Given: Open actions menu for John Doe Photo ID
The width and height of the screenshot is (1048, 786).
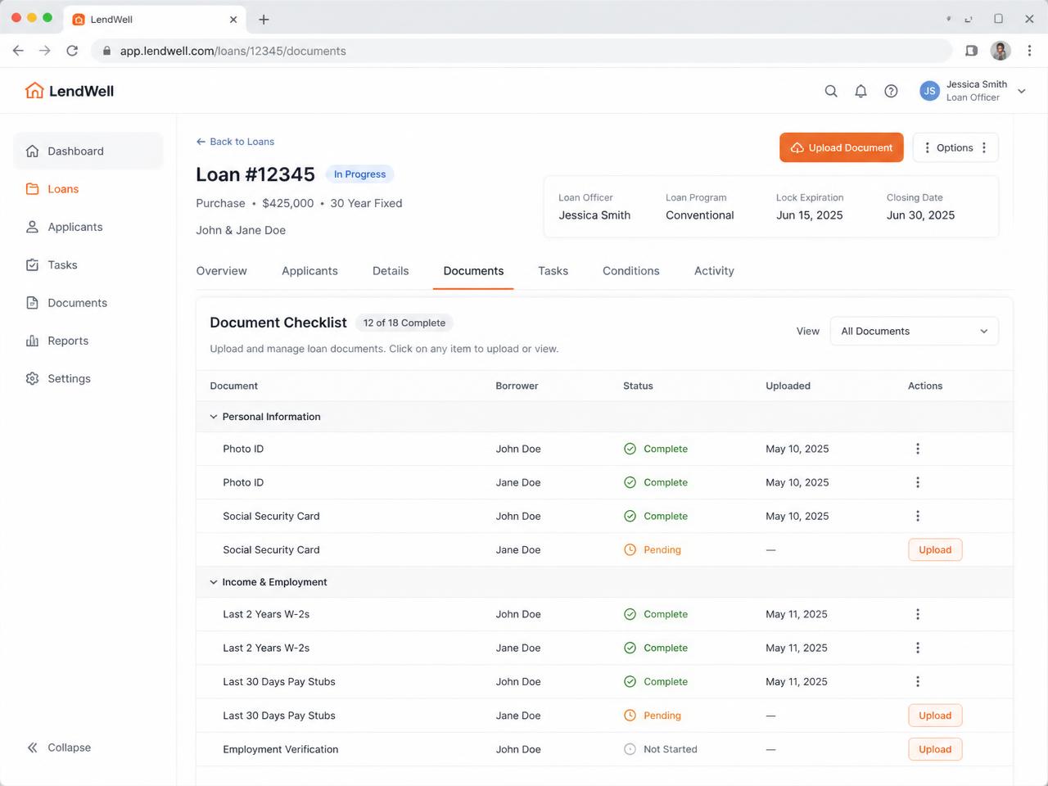Looking at the screenshot, I should coord(918,449).
